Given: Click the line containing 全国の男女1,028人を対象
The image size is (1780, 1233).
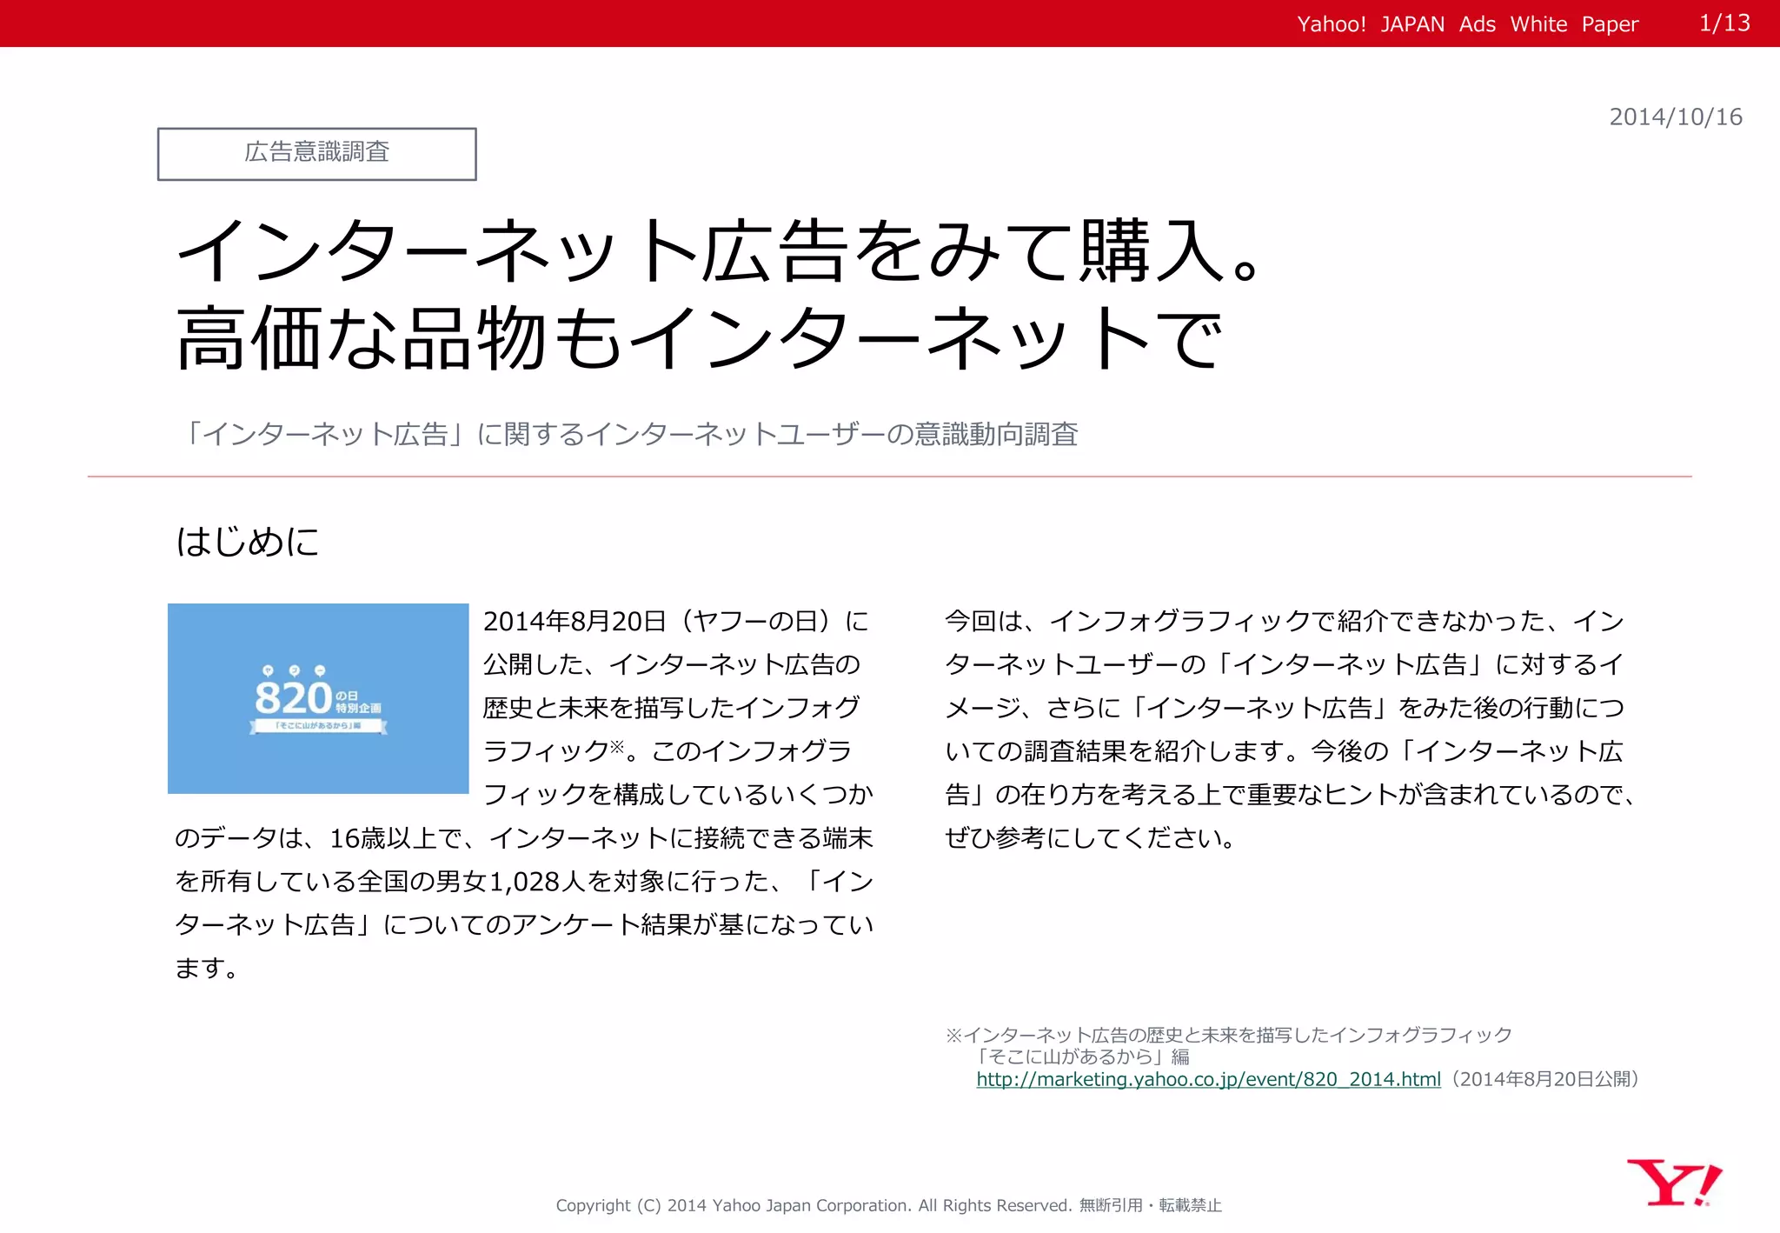Looking at the screenshot, I should [x=524, y=882].
